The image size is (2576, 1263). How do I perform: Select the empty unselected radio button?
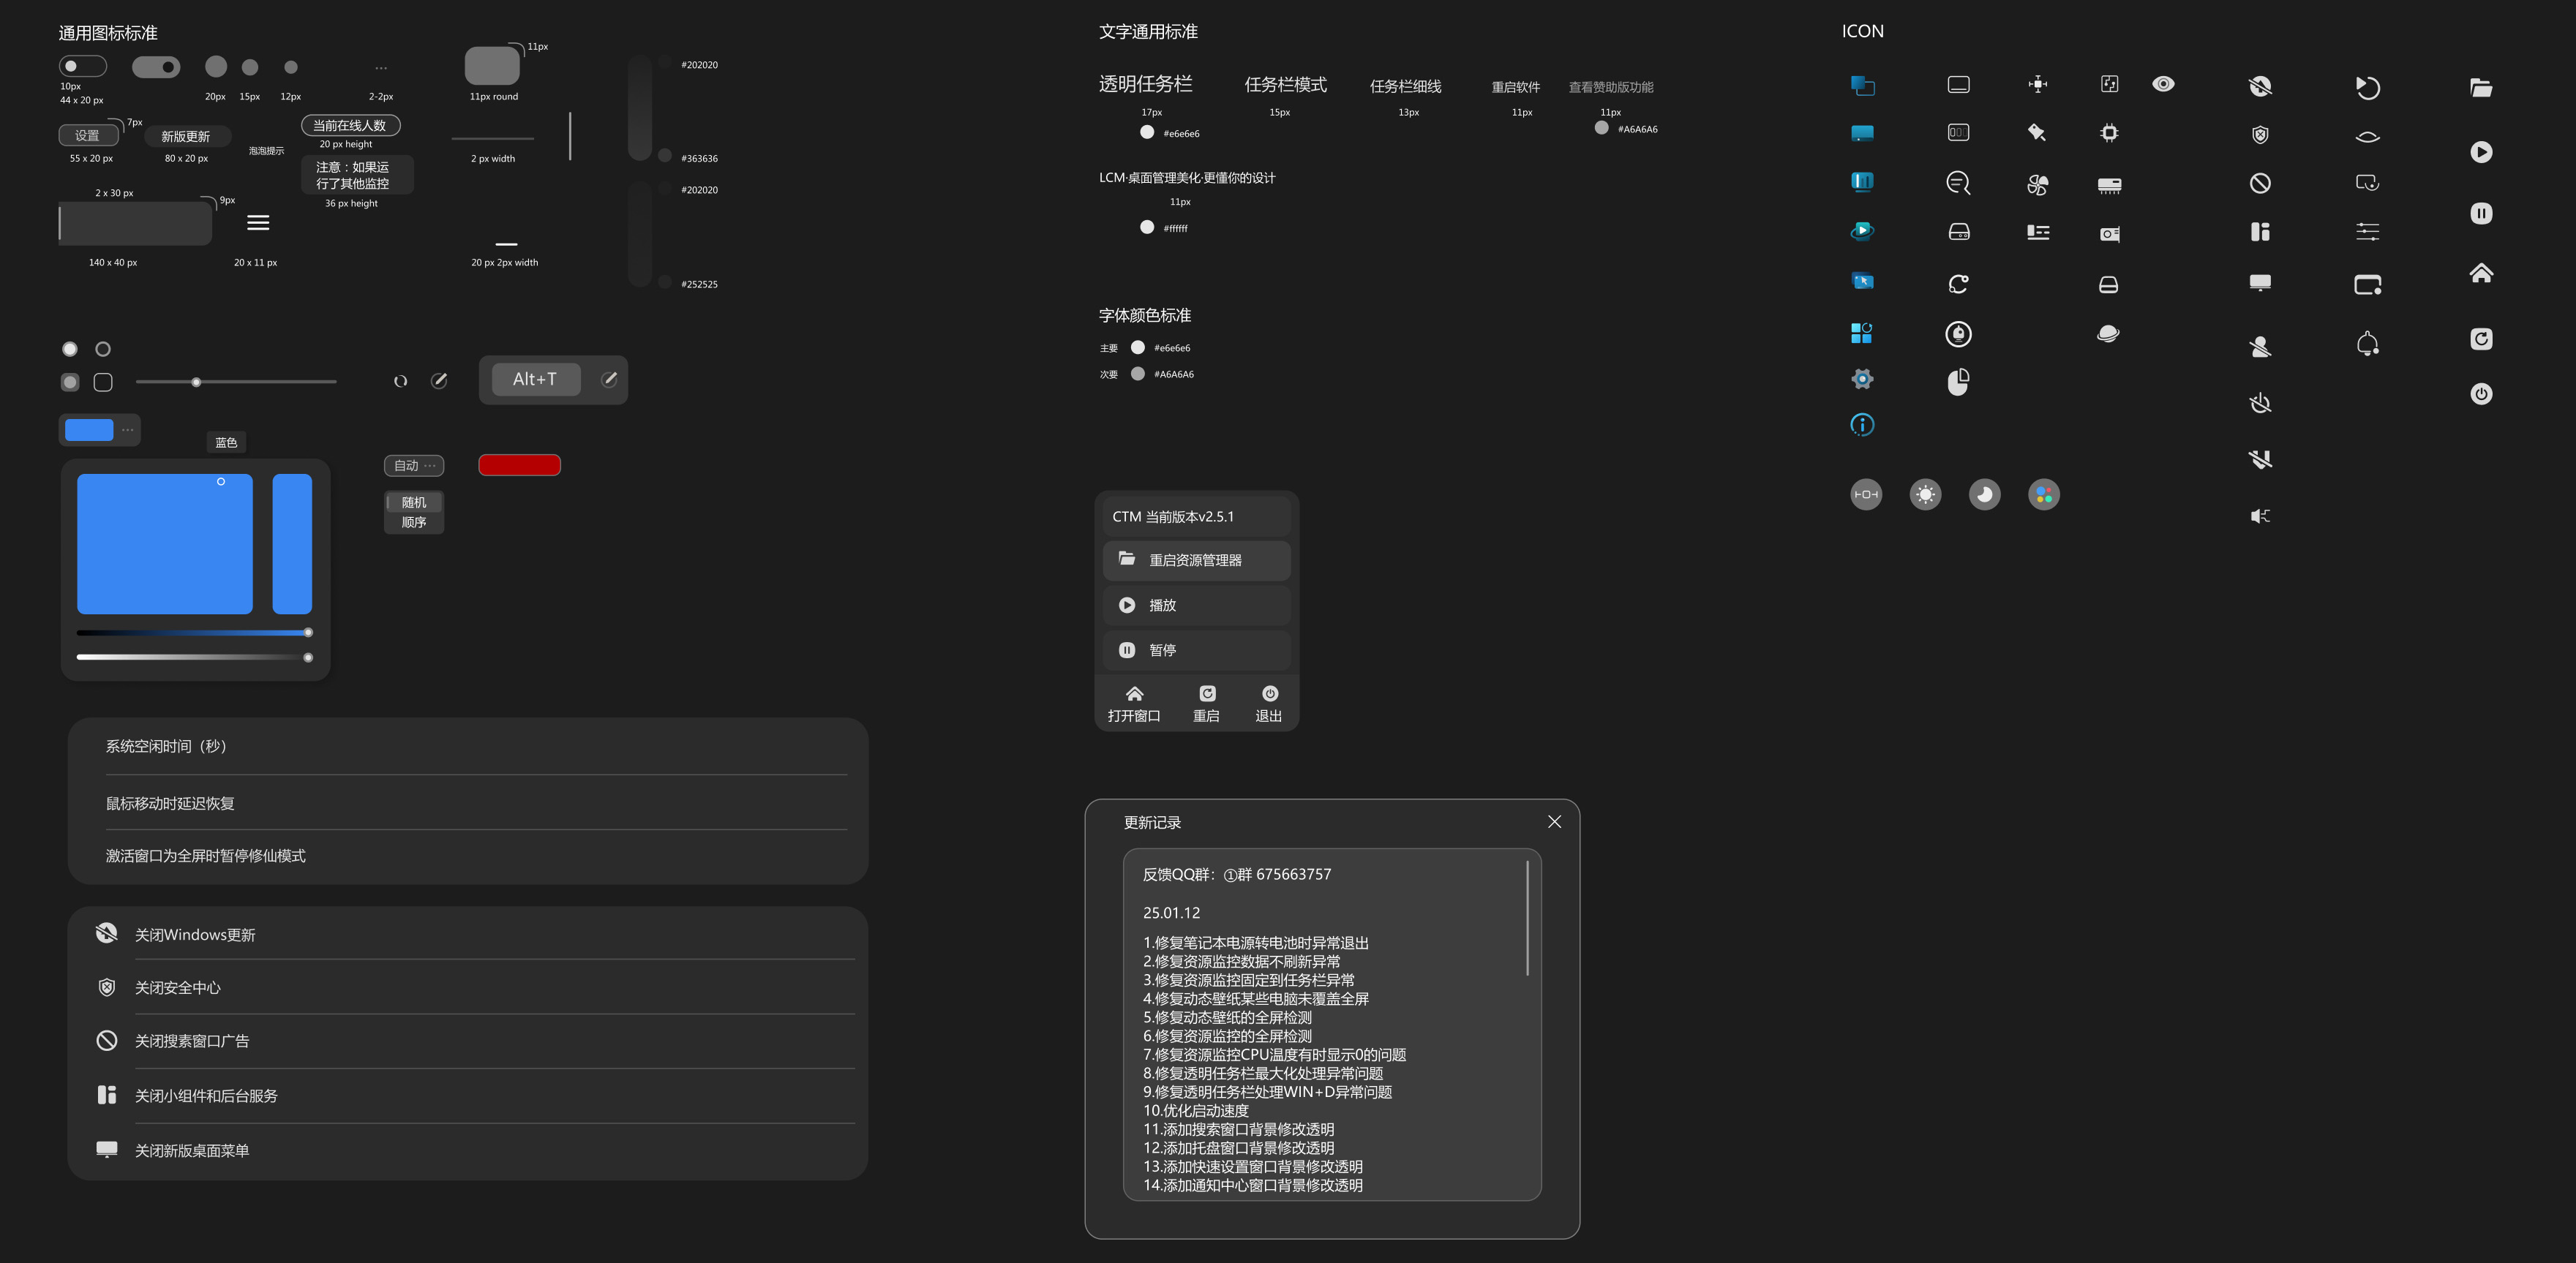(103, 349)
